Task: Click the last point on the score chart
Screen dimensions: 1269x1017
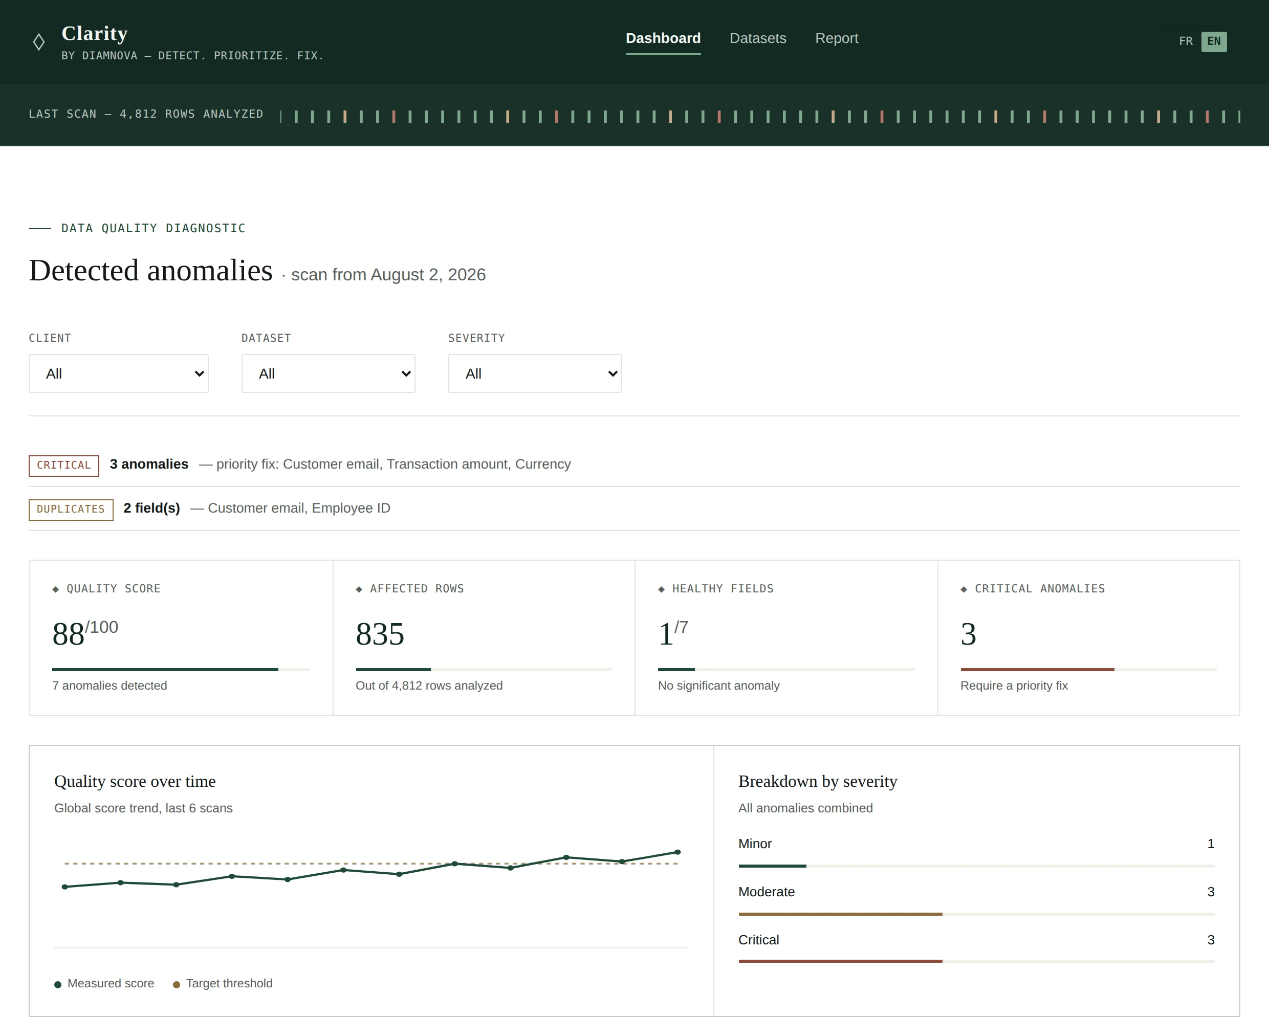Action: tap(677, 852)
